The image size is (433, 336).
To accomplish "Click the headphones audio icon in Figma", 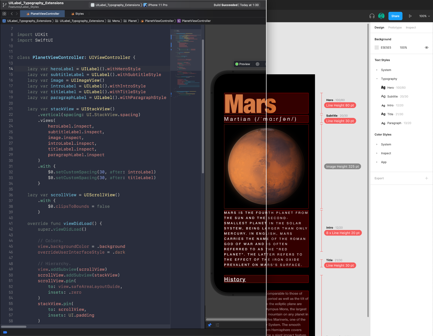I will point(372,16).
